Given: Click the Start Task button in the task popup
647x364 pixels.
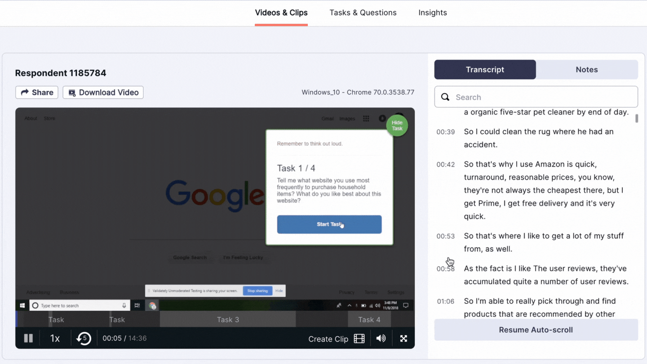Looking at the screenshot, I should click(329, 224).
